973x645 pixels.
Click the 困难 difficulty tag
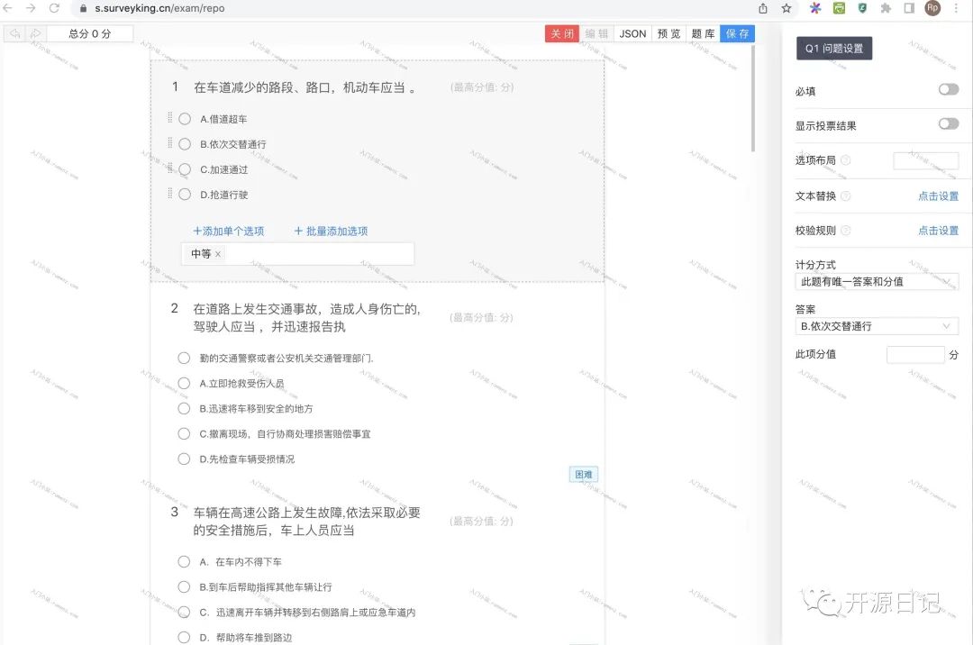coord(583,475)
